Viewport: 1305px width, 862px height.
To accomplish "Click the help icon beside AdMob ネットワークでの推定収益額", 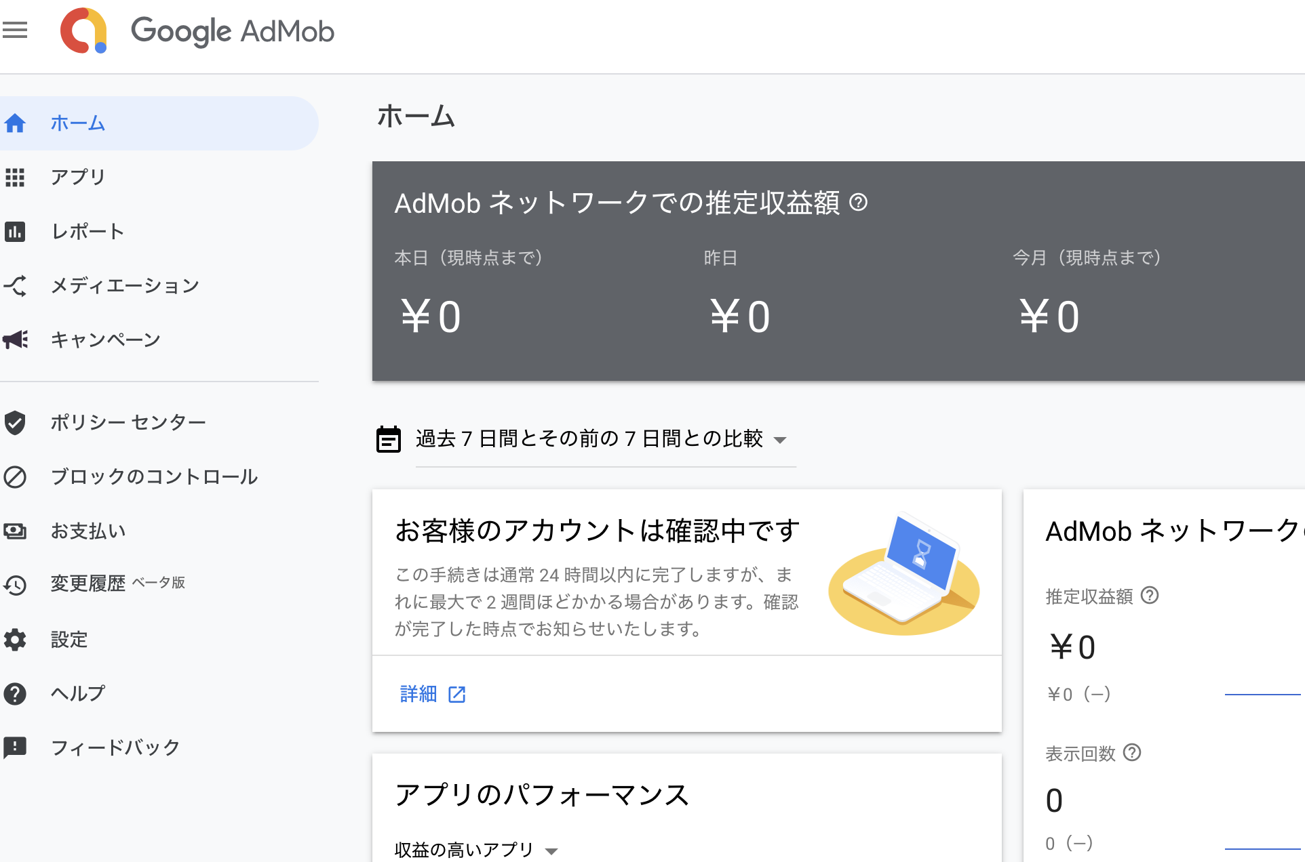I will (858, 202).
